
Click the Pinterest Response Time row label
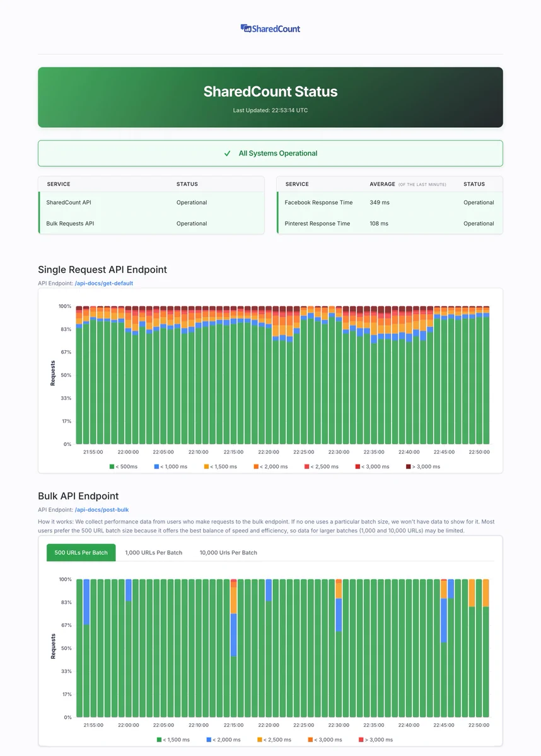pyautogui.click(x=317, y=224)
